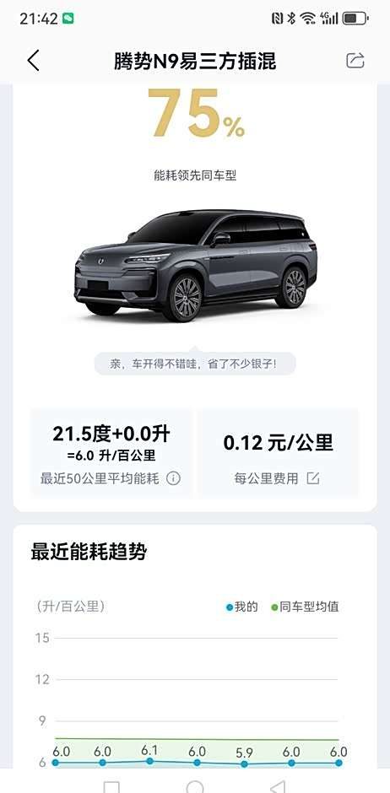The width and height of the screenshot is (390, 793).
Task: Tap the 75% energy ranking figure
Action: click(x=195, y=114)
